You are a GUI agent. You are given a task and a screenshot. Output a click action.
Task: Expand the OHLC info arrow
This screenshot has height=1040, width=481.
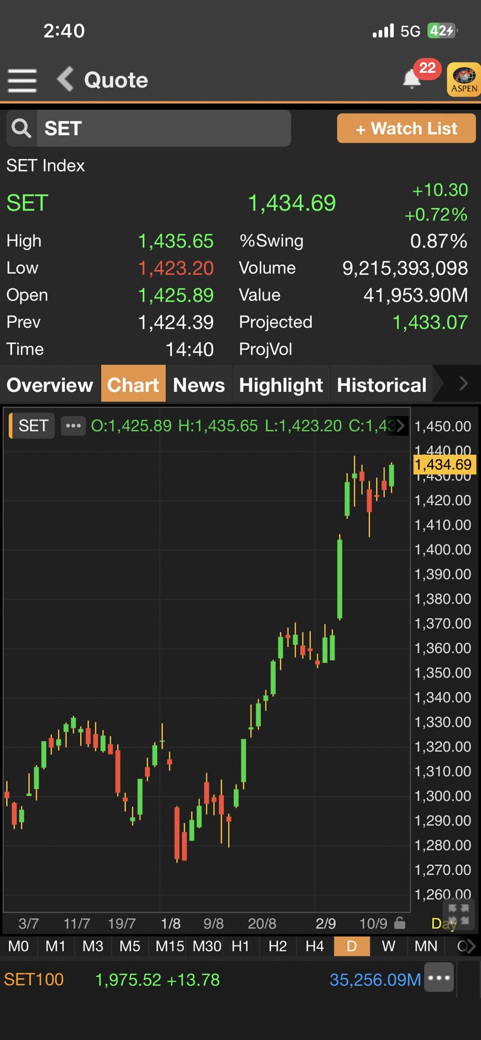click(401, 426)
